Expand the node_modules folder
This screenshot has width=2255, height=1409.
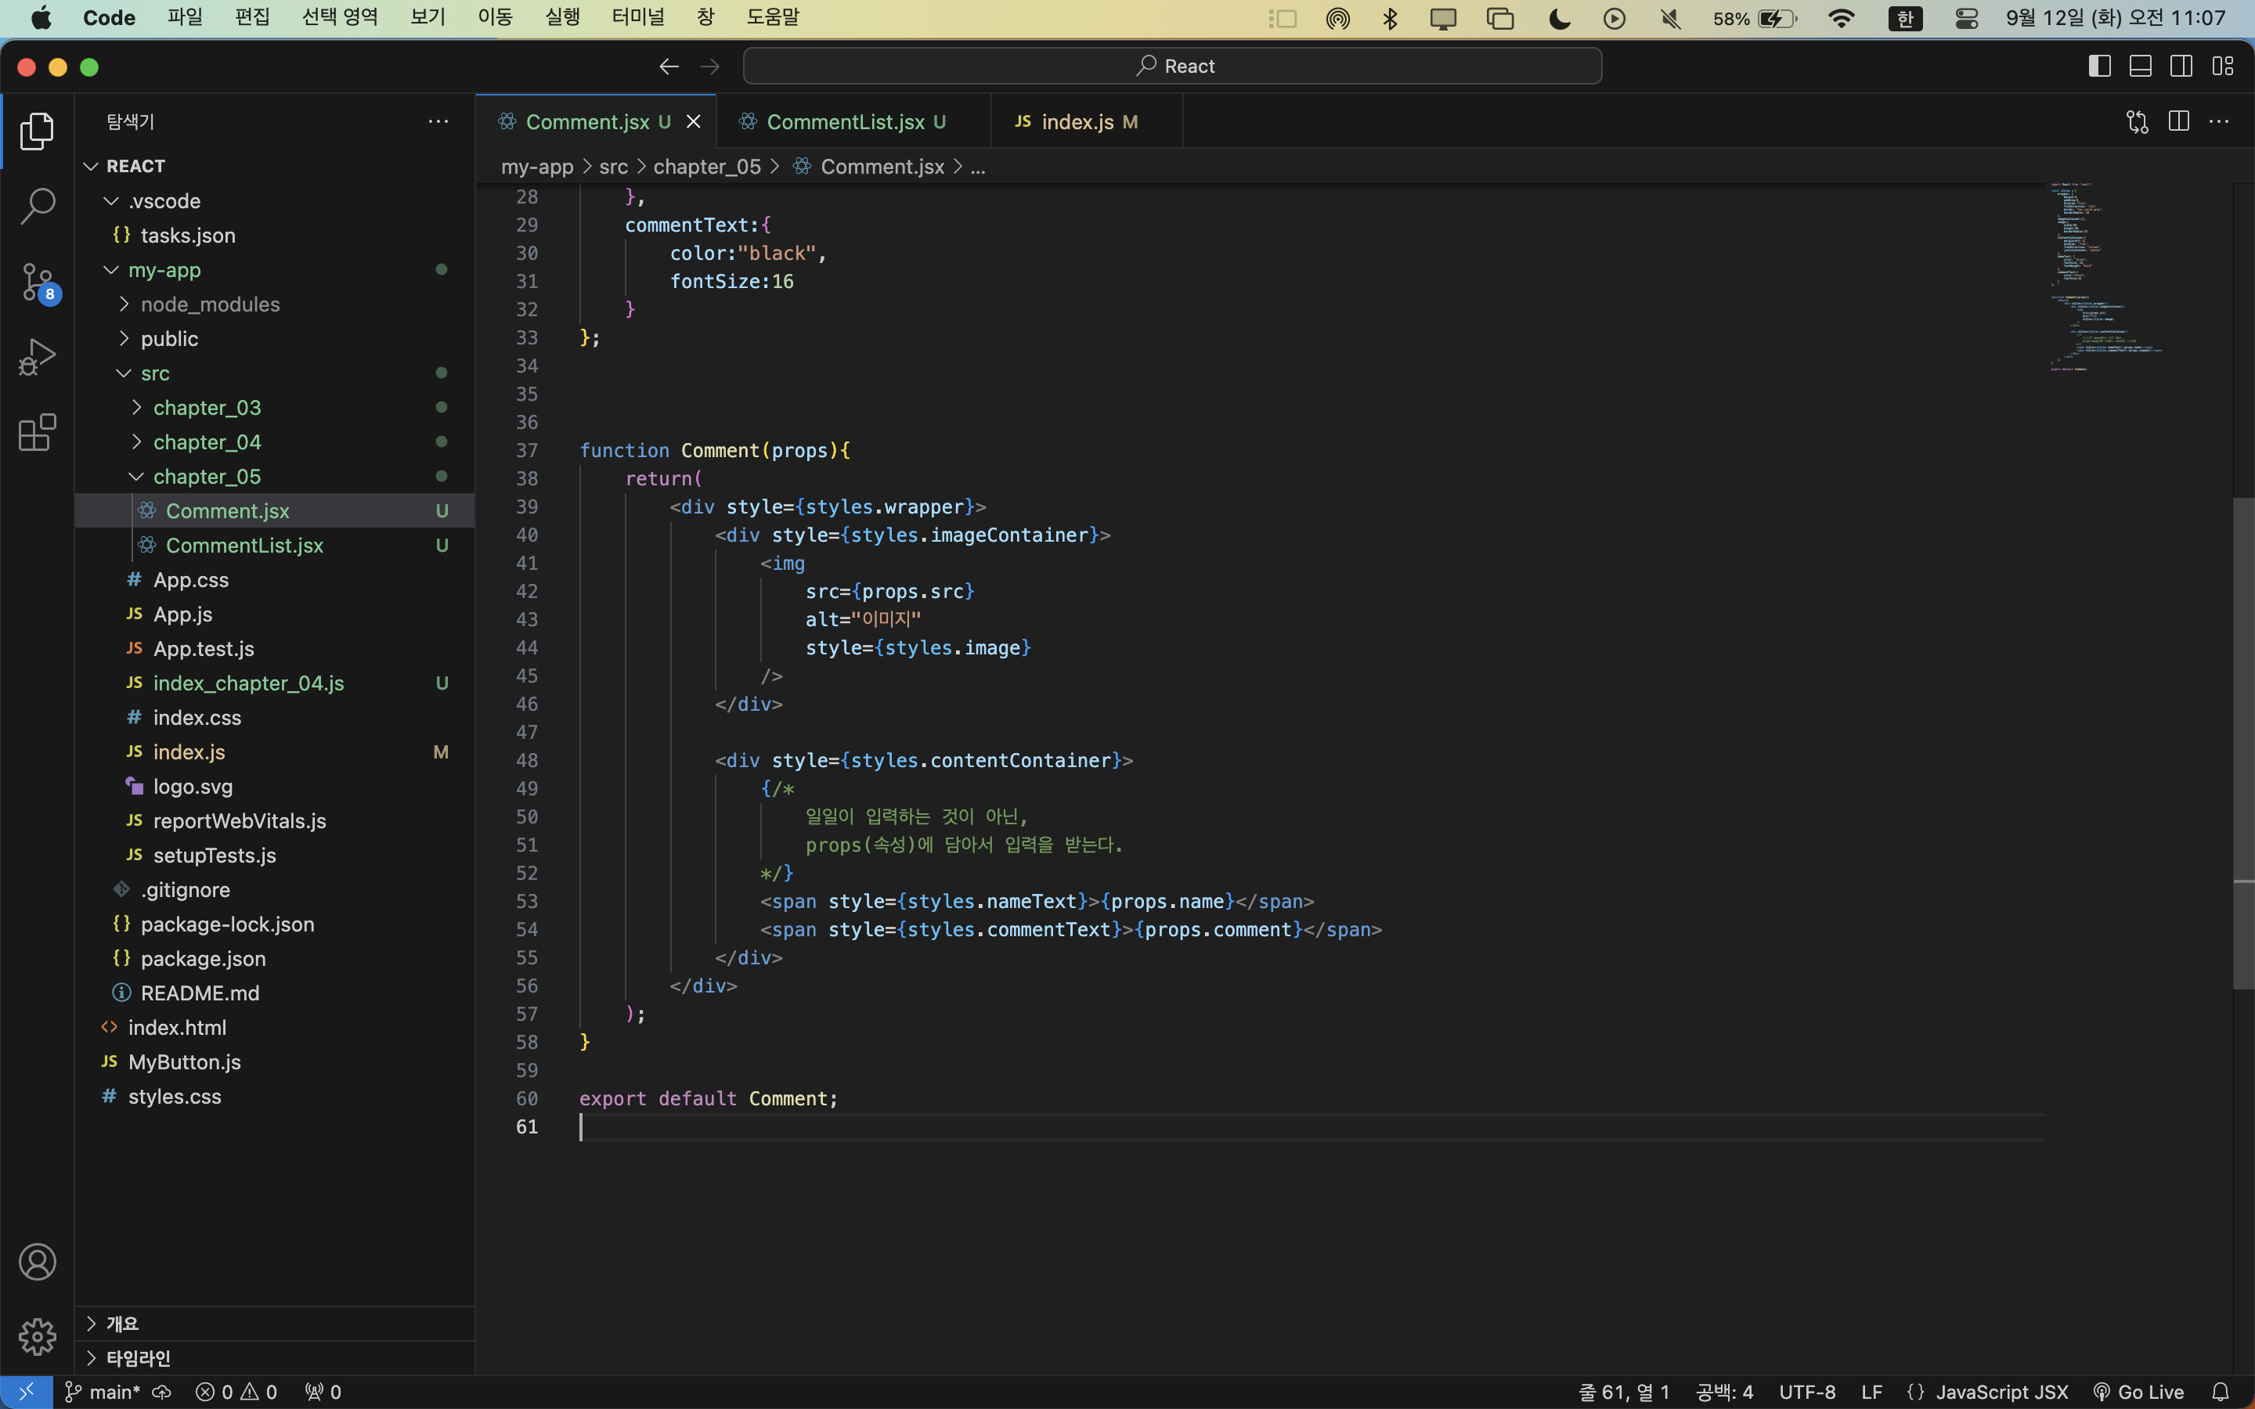124,305
